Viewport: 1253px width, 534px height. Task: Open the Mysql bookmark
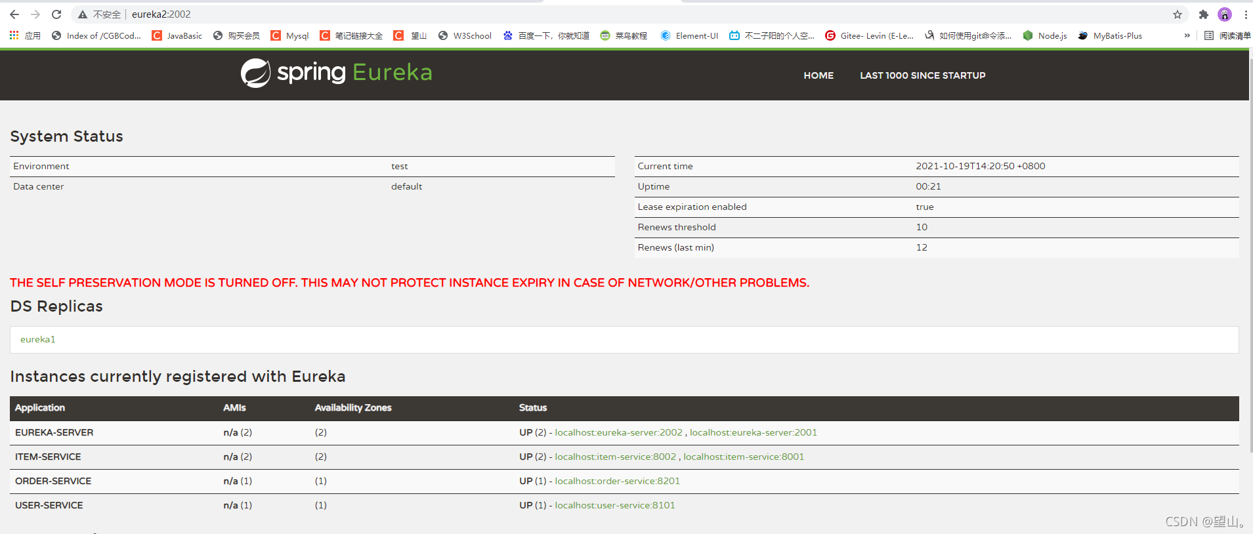pos(289,35)
